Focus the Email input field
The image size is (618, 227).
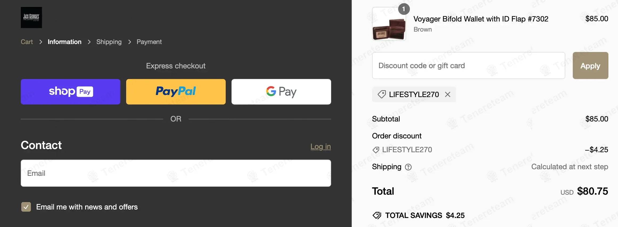click(176, 173)
